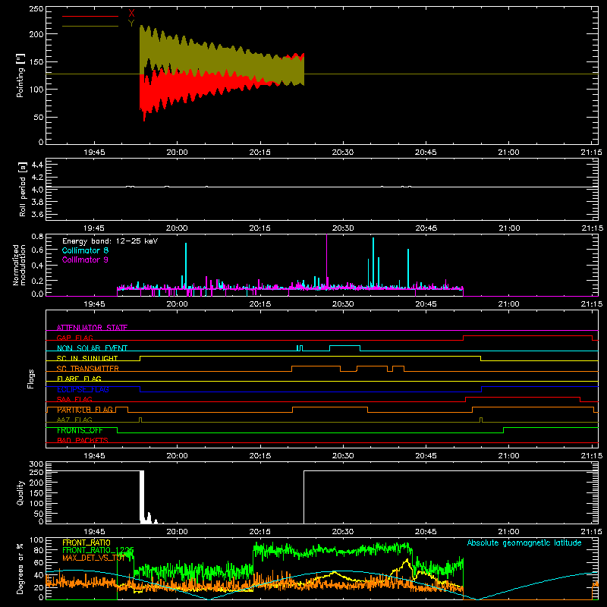Select the ECLIPSE_FLAG label
The image size is (607, 607).
(x=83, y=389)
